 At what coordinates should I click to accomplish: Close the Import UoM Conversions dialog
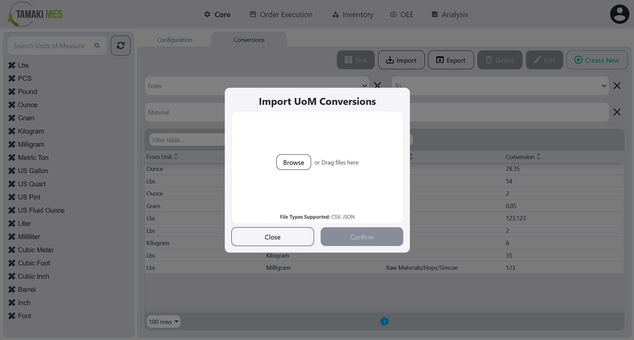point(272,236)
